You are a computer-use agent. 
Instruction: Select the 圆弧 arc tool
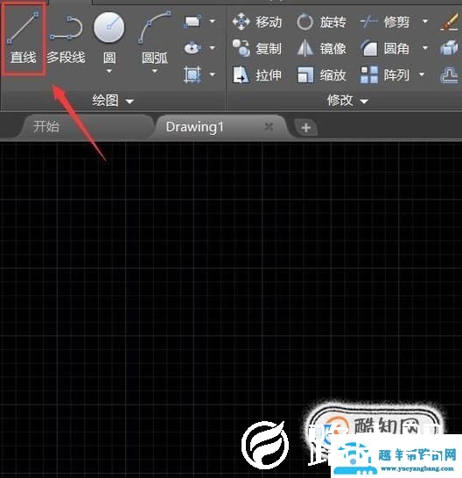click(x=155, y=39)
